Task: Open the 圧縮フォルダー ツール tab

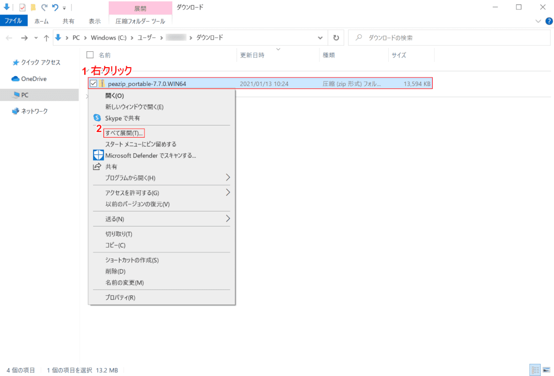Action: [140, 21]
